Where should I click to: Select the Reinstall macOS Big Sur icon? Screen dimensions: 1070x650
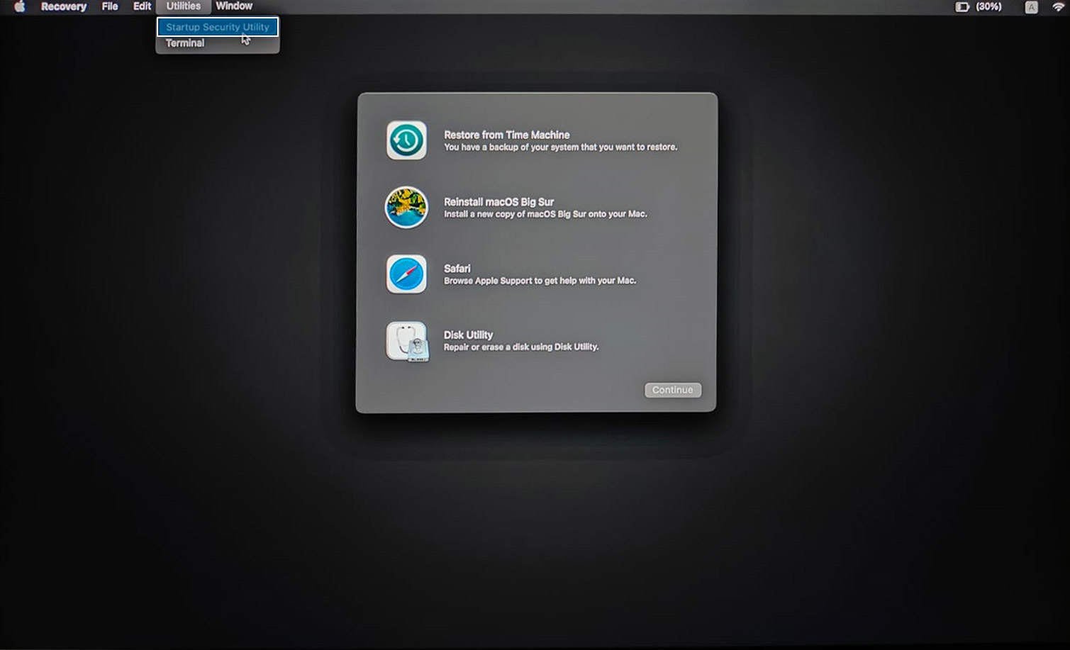click(406, 207)
